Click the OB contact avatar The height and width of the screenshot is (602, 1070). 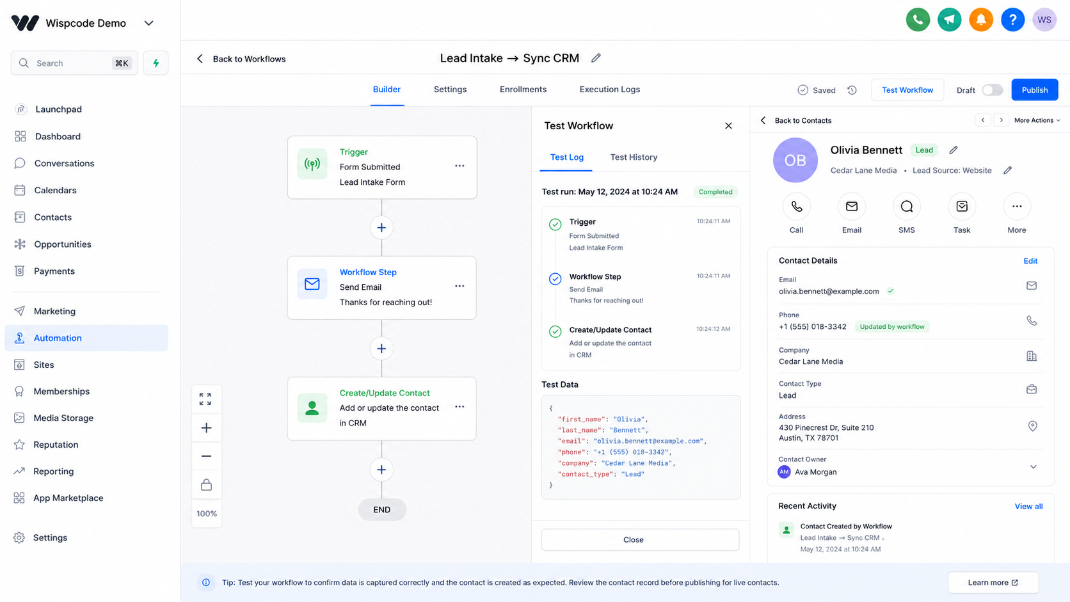pos(795,161)
